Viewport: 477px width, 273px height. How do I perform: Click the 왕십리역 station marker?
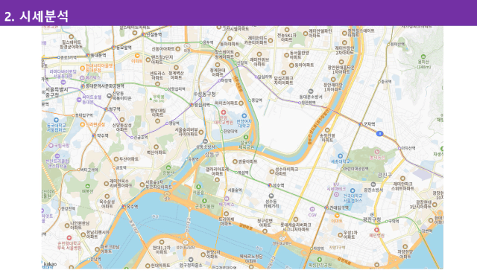pyautogui.click(x=192, y=105)
